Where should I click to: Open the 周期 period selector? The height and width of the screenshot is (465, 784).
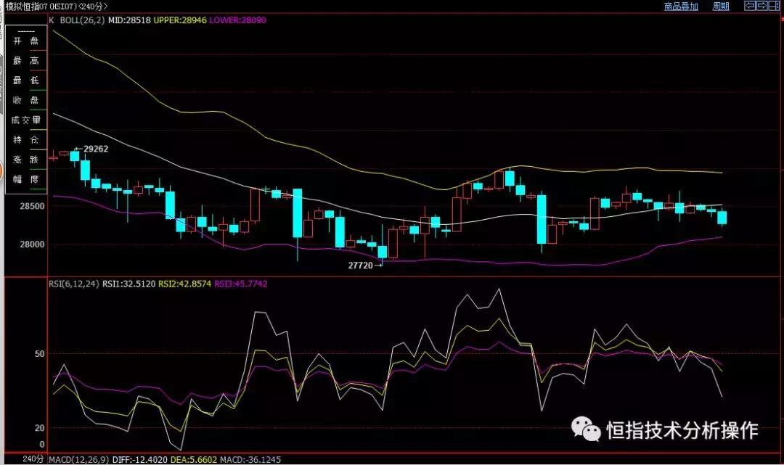(720, 7)
